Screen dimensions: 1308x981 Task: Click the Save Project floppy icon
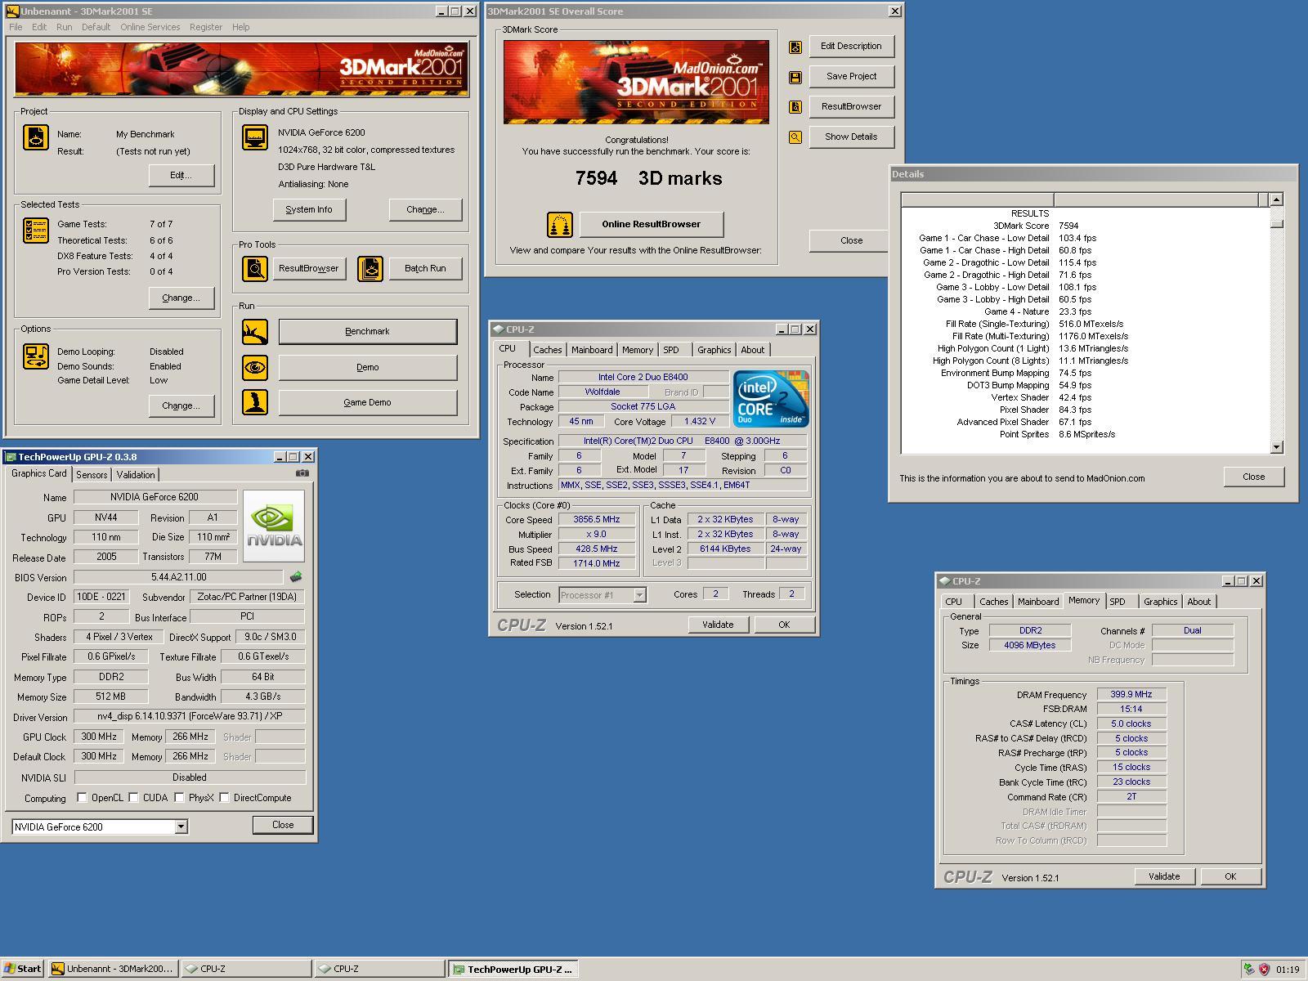tap(795, 77)
